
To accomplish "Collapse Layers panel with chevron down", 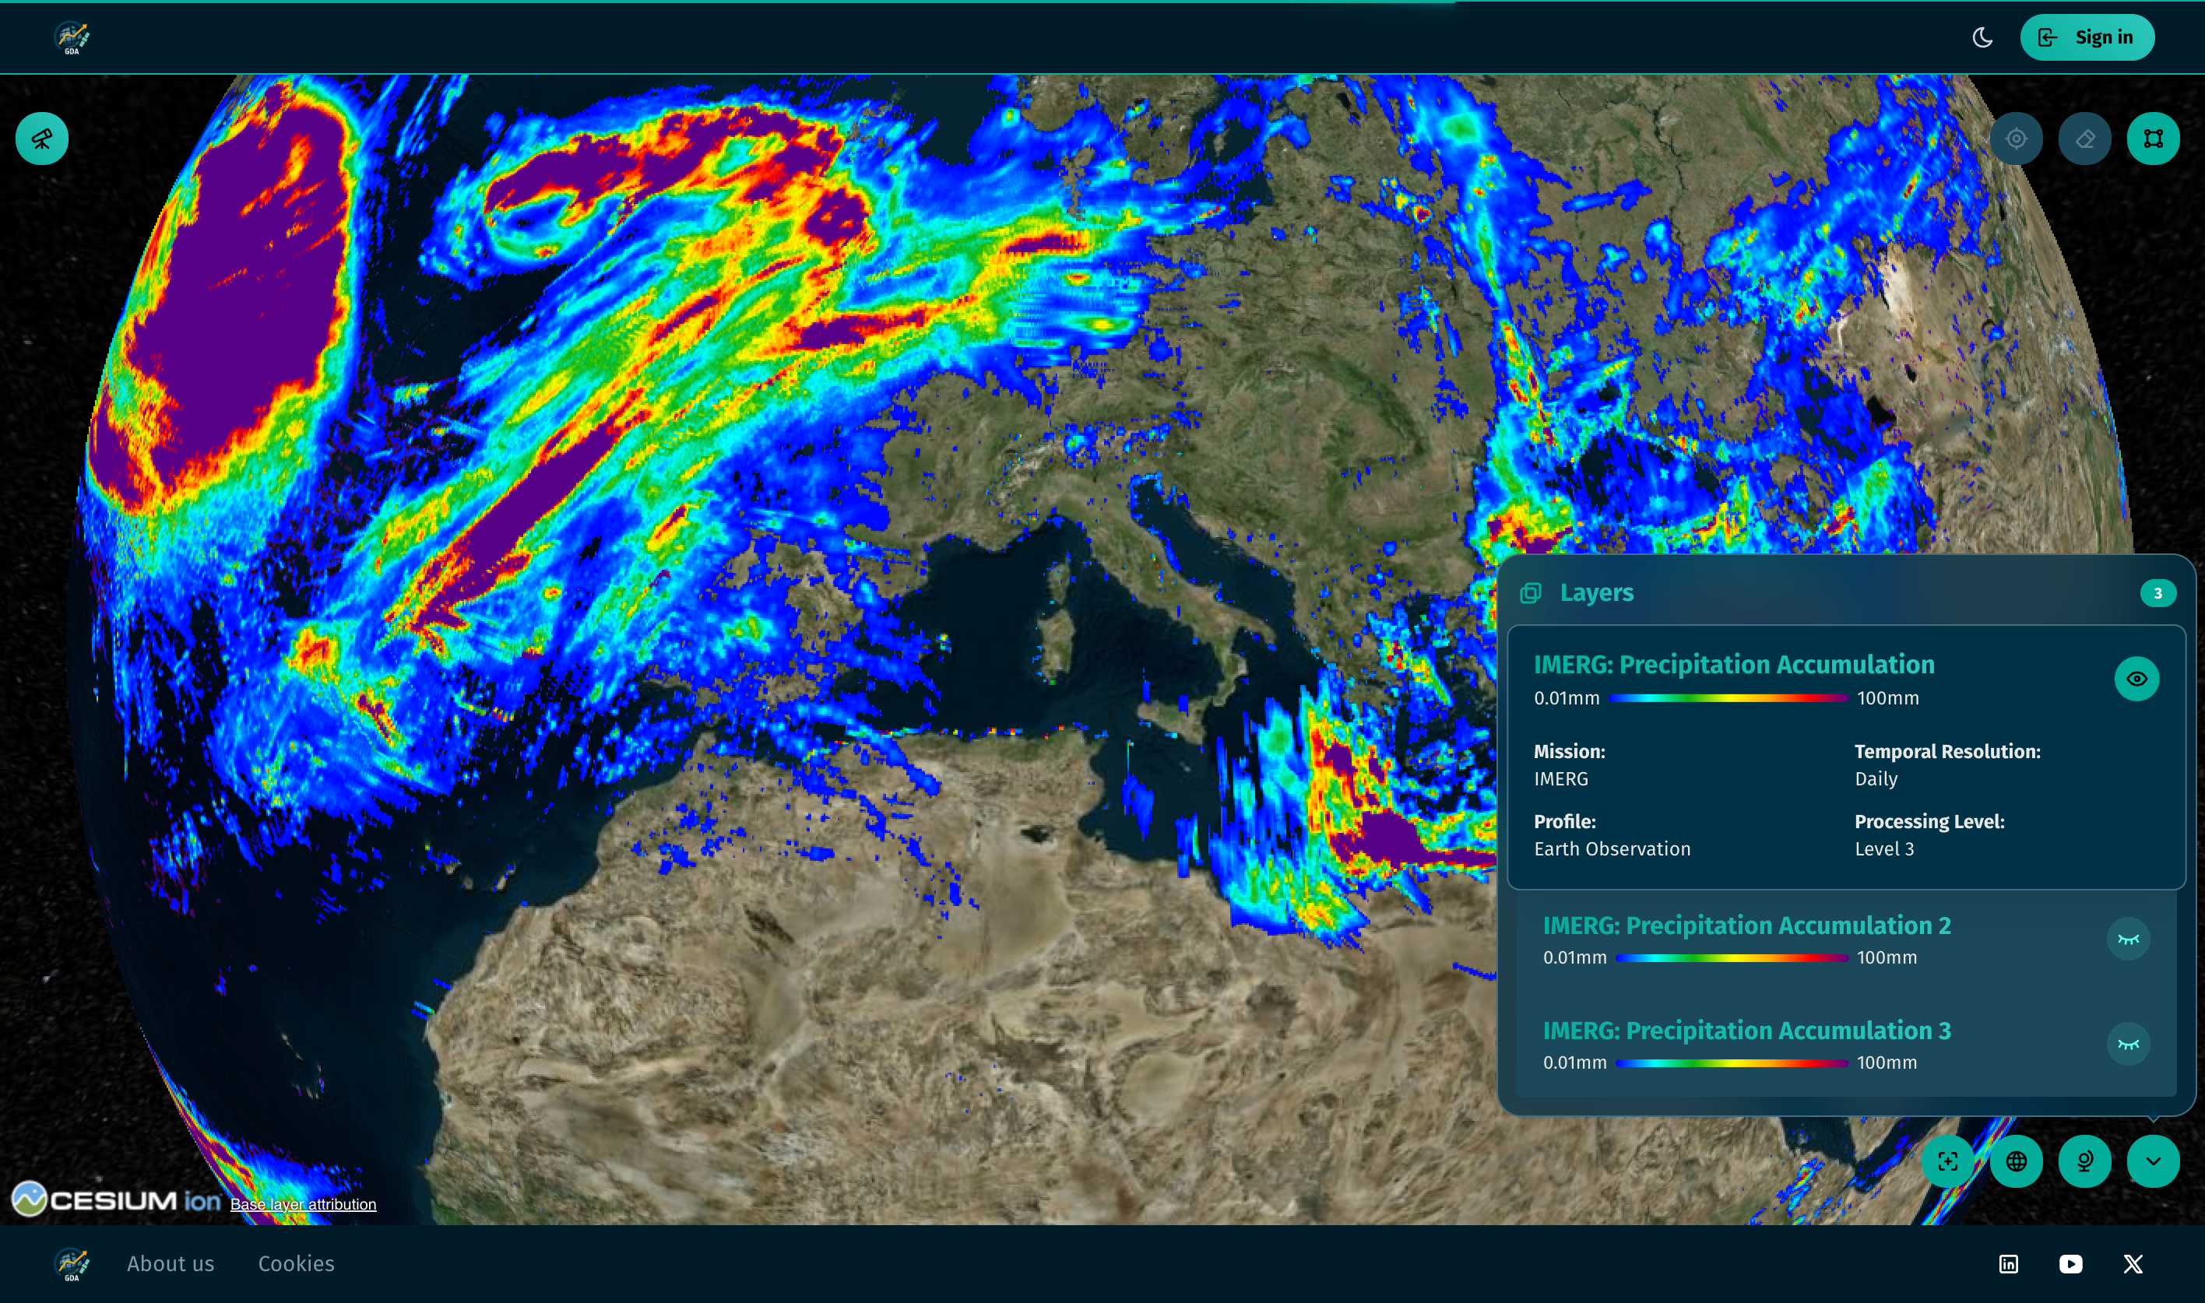I will pos(2153,1161).
